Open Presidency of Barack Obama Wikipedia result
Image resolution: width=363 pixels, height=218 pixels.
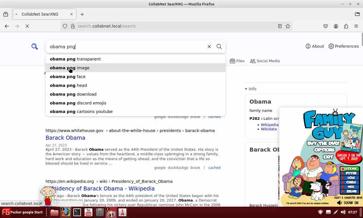tap(100, 188)
